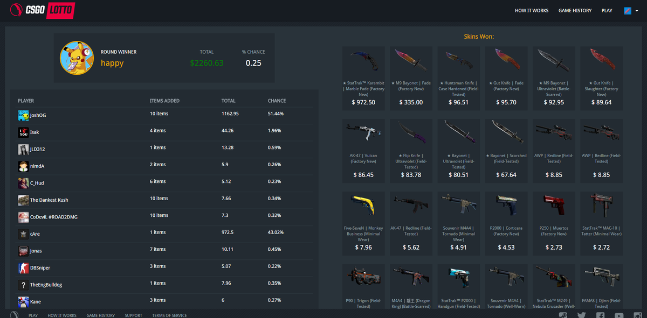Screen dimensions: 647x318
Task: Select the Gut Knife Fade skin
Action: click(506, 78)
